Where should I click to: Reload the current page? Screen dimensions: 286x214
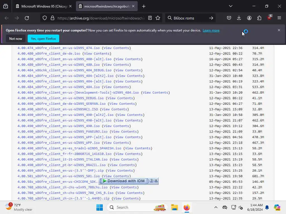coord(27,18)
